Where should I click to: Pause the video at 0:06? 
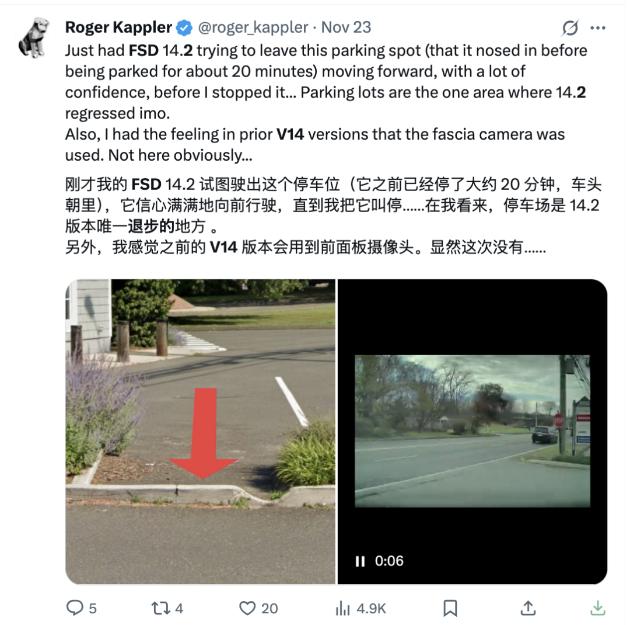360,561
